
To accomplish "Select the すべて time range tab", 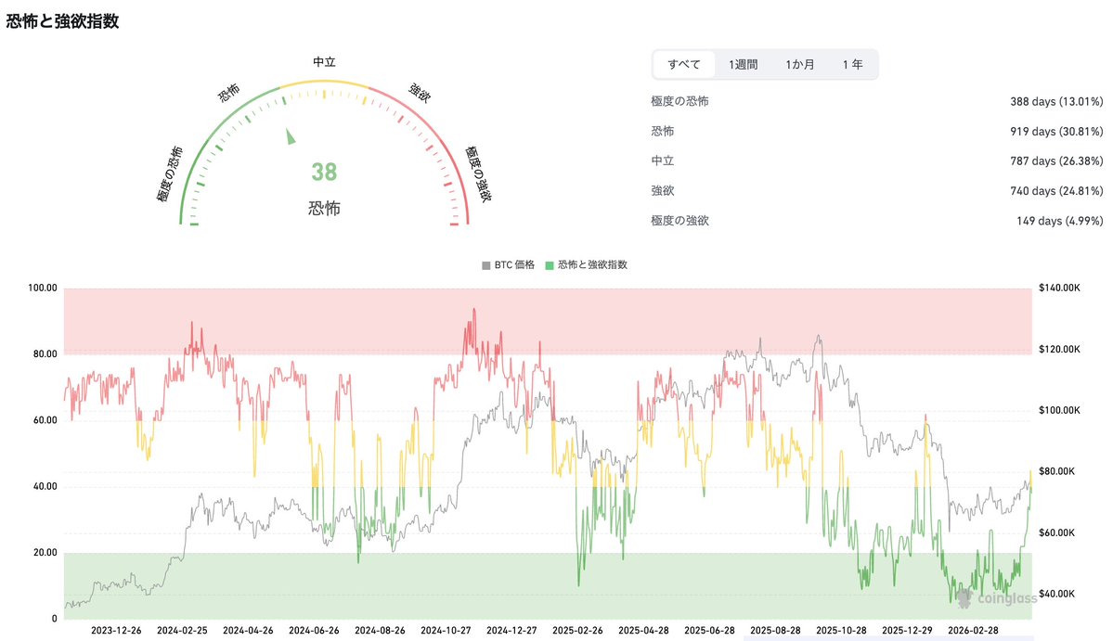I will 683,65.
